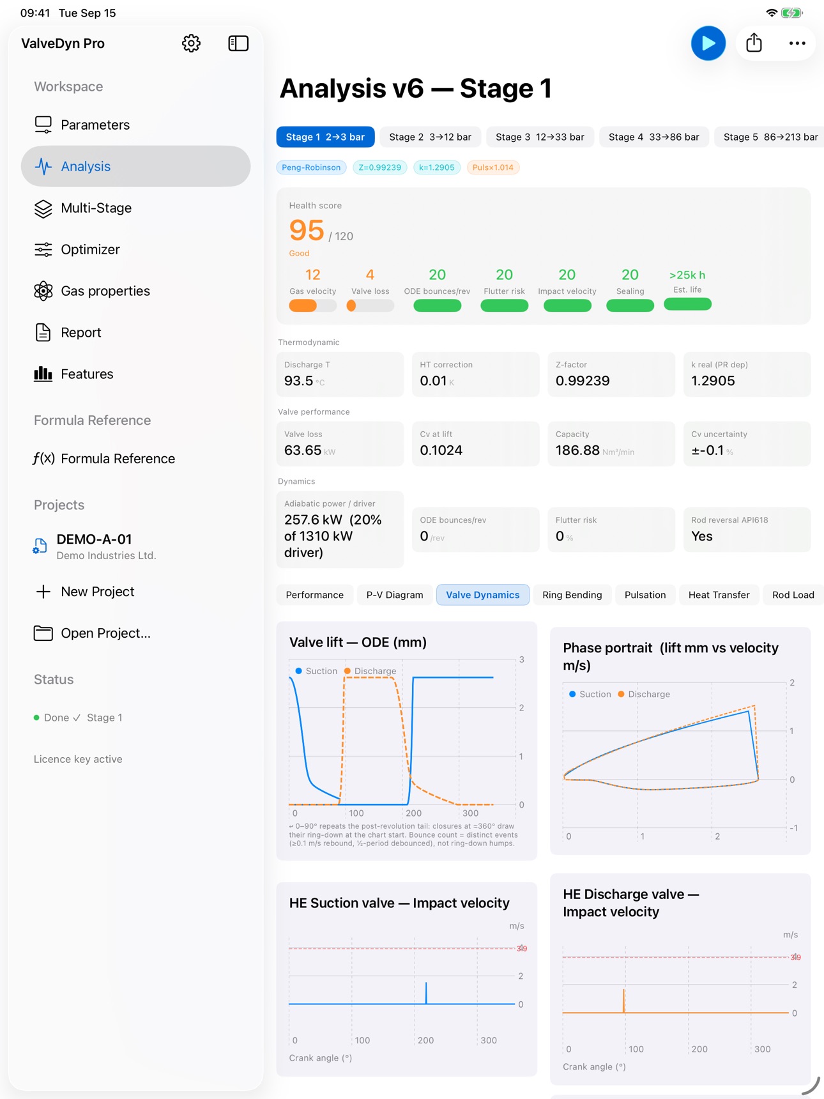Click the Gas velocity score bar
Viewport: 824px width, 1099px height.
312,306
